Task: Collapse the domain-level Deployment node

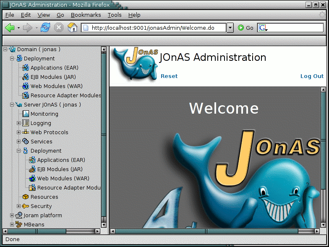Action: click(x=12, y=59)
